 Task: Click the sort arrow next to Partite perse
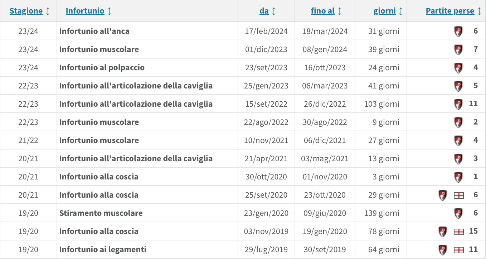point(479,11)
